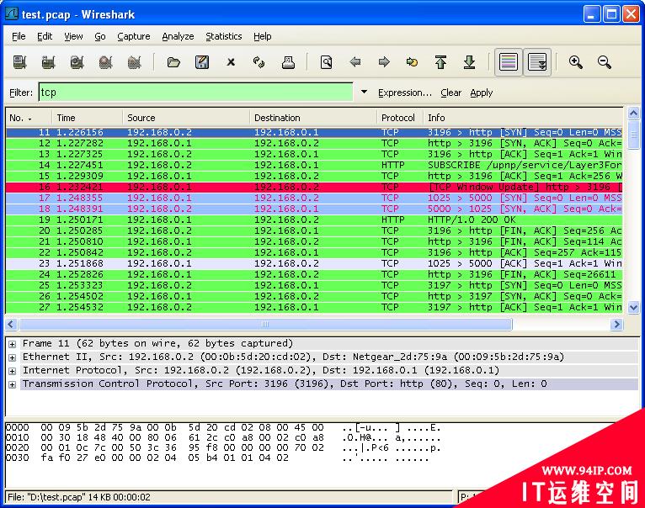Select packet 14 SUBSCRIBE HTTP row
This screenshot has width=645, height=508.
pyautogui.click(x=314, y=165)
